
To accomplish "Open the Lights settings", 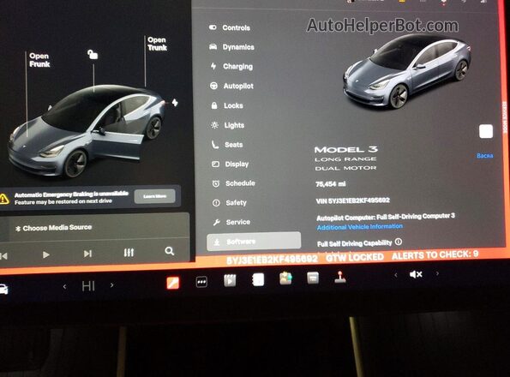I will (228, 125).
